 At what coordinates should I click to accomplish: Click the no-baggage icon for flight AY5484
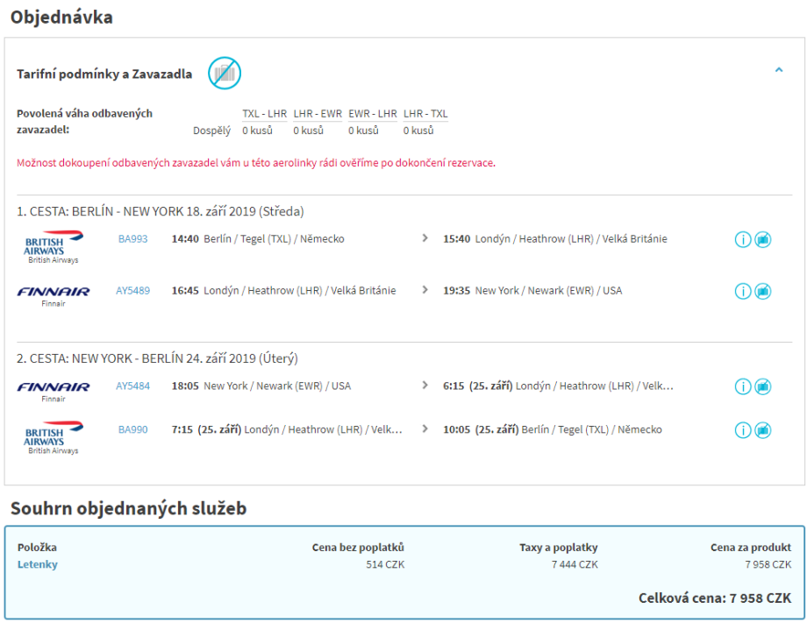(763, 386)
